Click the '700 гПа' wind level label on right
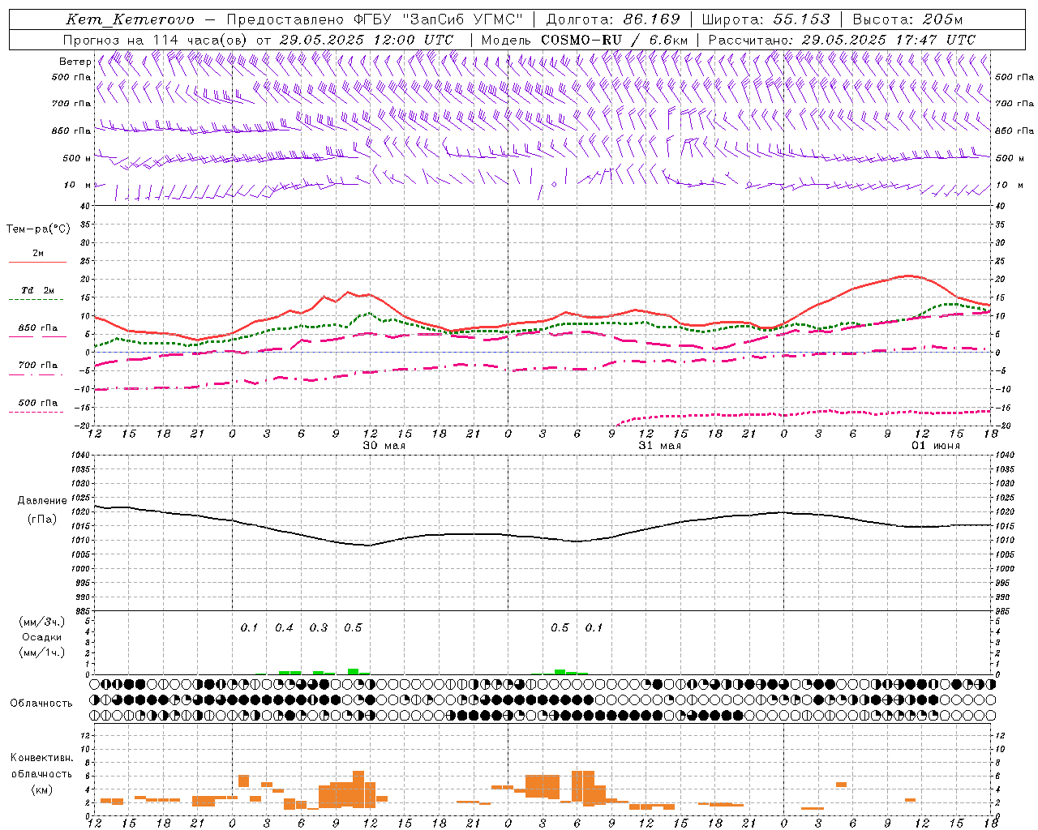 pyautogui.click(x=1014, y=104)
